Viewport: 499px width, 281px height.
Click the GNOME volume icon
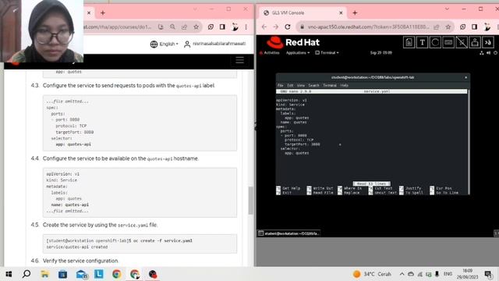[489, 53]
